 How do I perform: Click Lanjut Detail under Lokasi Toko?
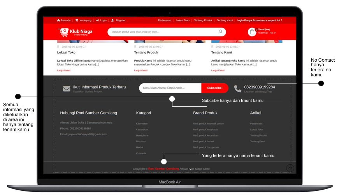64,71
